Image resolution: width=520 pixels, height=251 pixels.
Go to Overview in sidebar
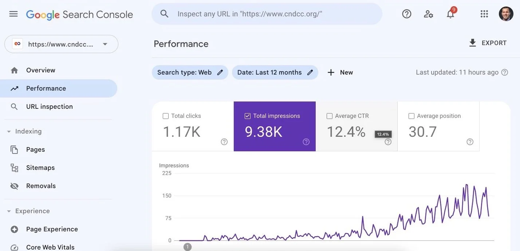point(59,70)
